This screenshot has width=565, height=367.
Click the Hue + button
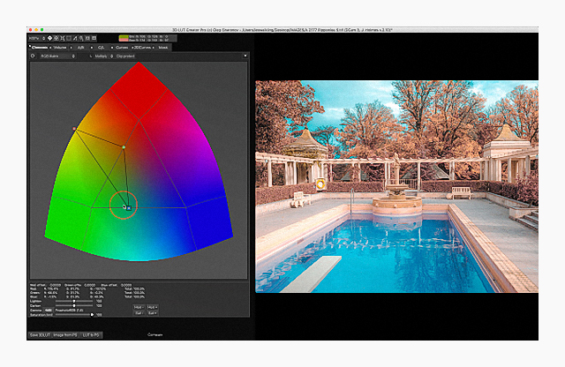[x=151, y=307]
